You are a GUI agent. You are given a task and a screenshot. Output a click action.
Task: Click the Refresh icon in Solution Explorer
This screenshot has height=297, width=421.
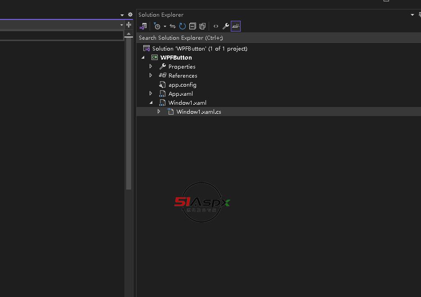(x=183, y=26)
